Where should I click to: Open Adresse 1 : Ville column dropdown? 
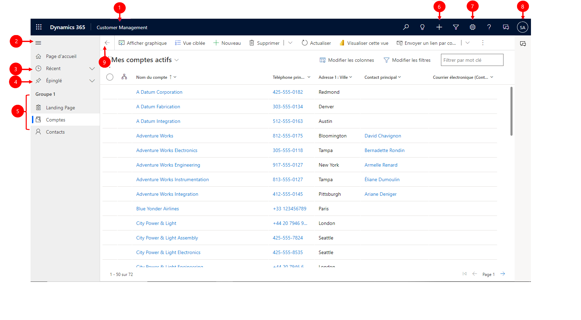351,77
